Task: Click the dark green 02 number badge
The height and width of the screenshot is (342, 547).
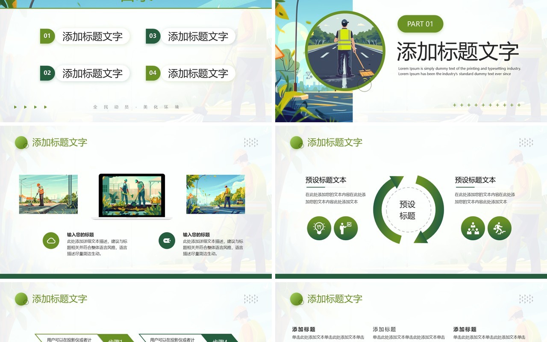Action: coord(47,73)
